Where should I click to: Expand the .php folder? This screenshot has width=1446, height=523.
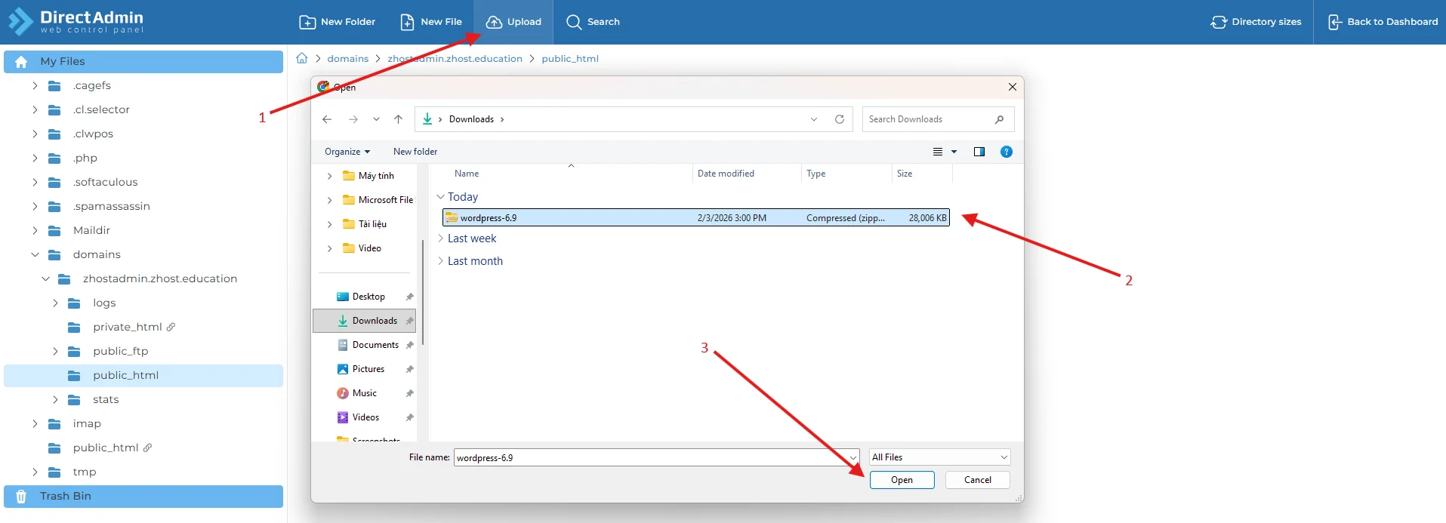pyautogui.click(x=35, y=158)
